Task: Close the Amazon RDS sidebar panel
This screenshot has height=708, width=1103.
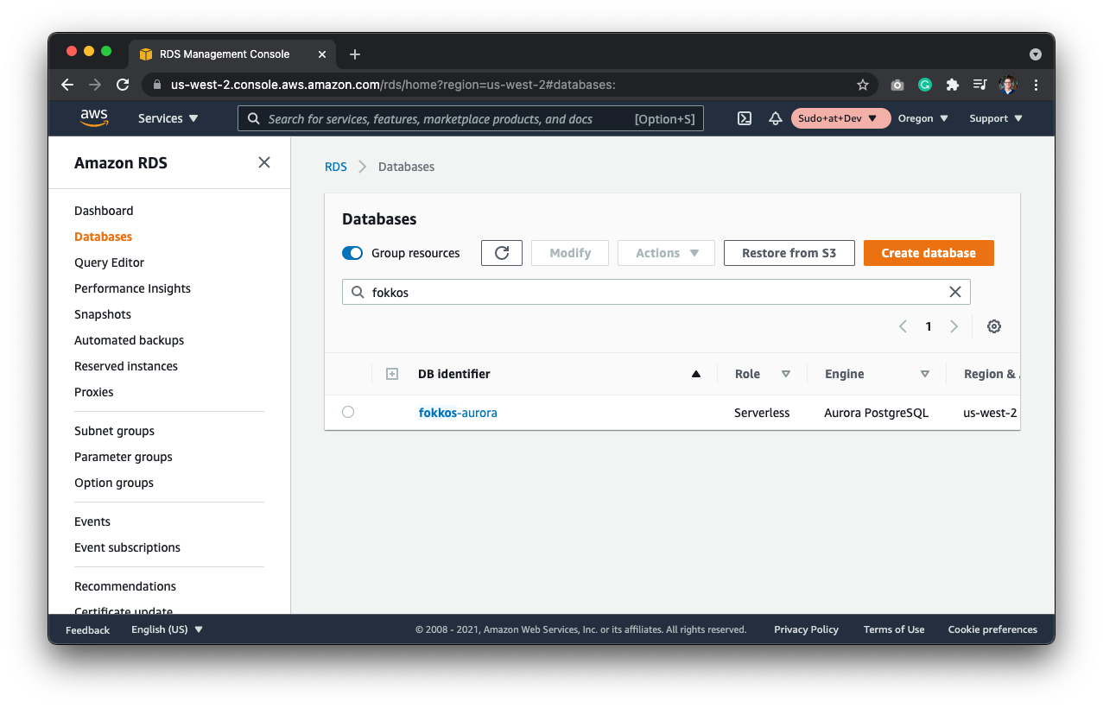Action: [264, 162]
